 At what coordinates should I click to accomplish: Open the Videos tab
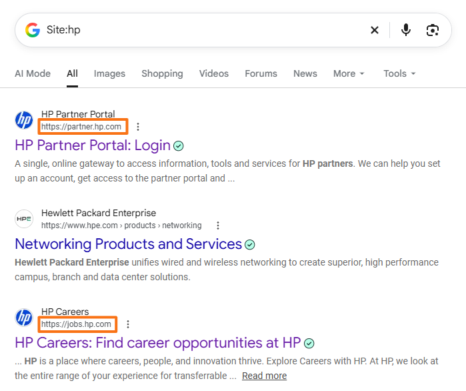(214, 73)
